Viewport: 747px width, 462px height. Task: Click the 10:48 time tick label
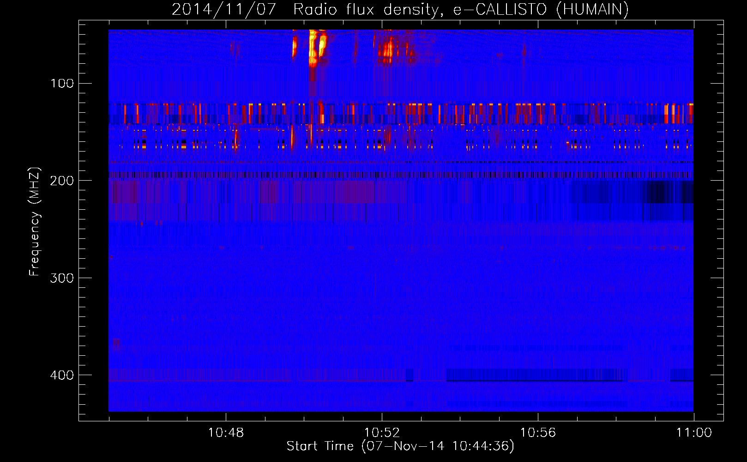click(x=226, y=433)
